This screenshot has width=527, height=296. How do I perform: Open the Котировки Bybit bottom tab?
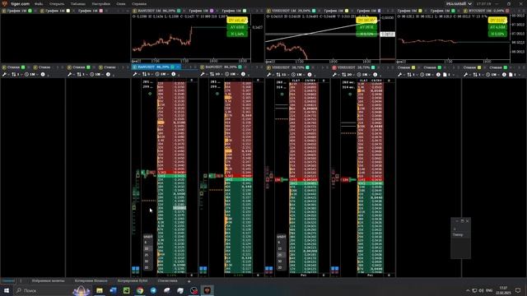pyautogui.click(x=133, y=280)
